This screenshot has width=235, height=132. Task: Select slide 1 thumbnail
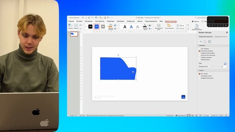pyautogui.click(x=74, y=34)
